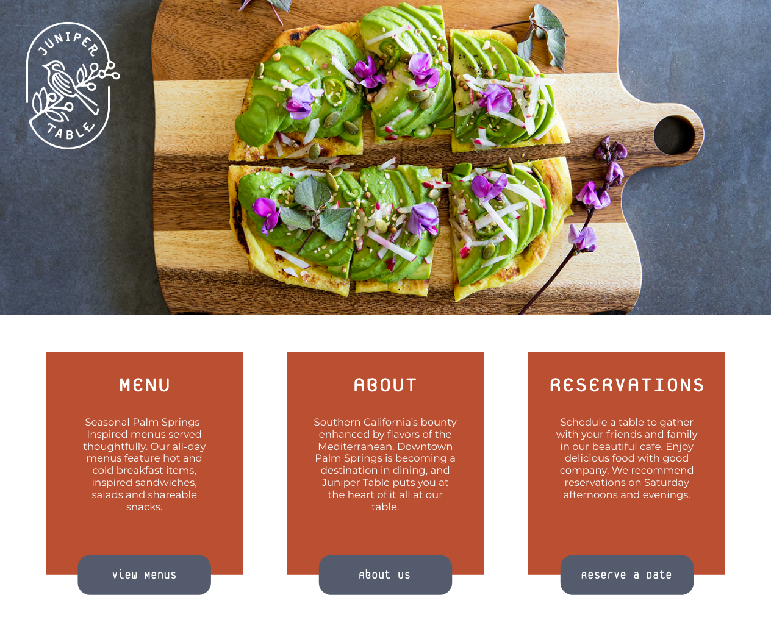Click the RESERVATIONS card heading
The width and height of the screenshot is (771, 617).
tap(627, 385)
